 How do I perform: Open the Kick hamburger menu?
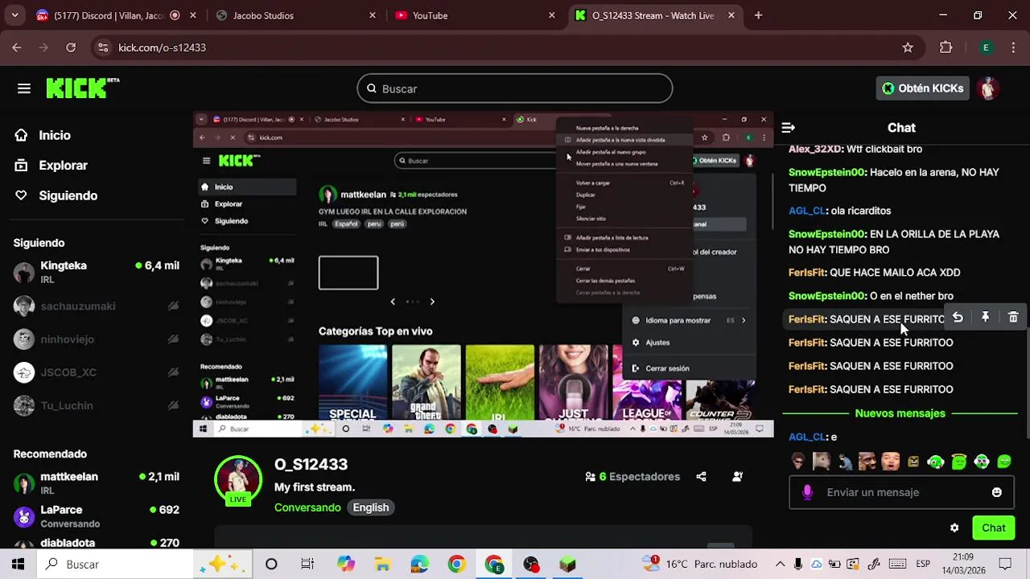[24, 88]
